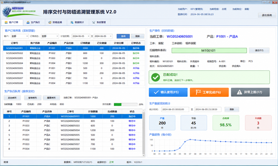Click the 暂停序列 button
278x166 pixels.
tap(33, 98)
